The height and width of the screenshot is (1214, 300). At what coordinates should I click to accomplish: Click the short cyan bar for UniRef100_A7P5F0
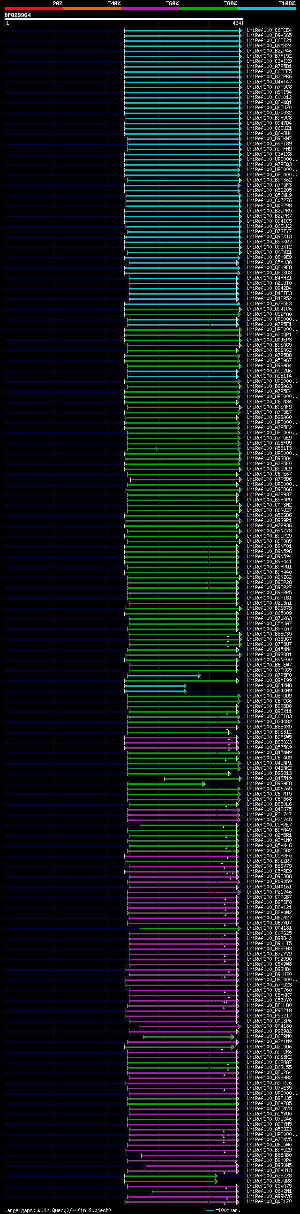[164, 676]
